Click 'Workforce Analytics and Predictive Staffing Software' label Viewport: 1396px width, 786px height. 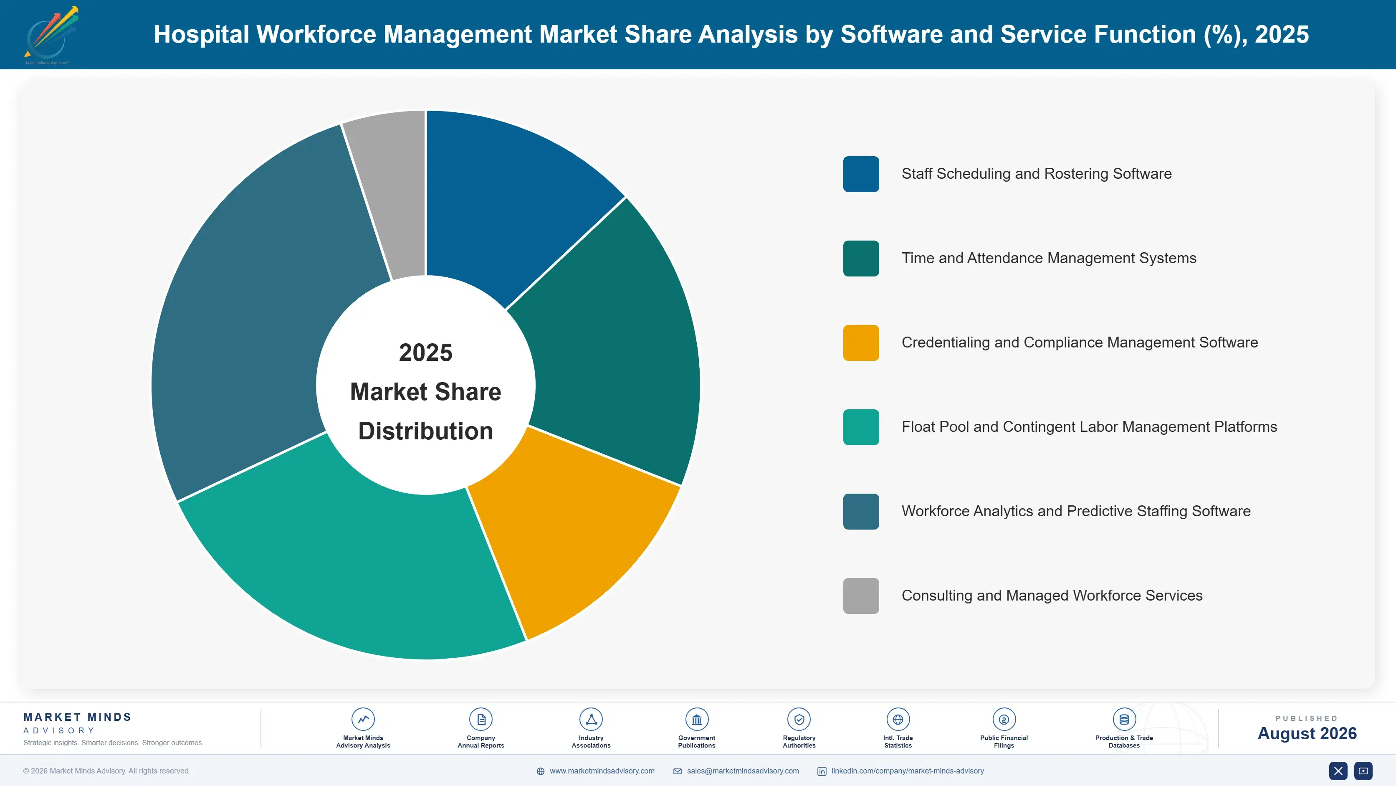pyautogui.click(x=1076, y=512)
